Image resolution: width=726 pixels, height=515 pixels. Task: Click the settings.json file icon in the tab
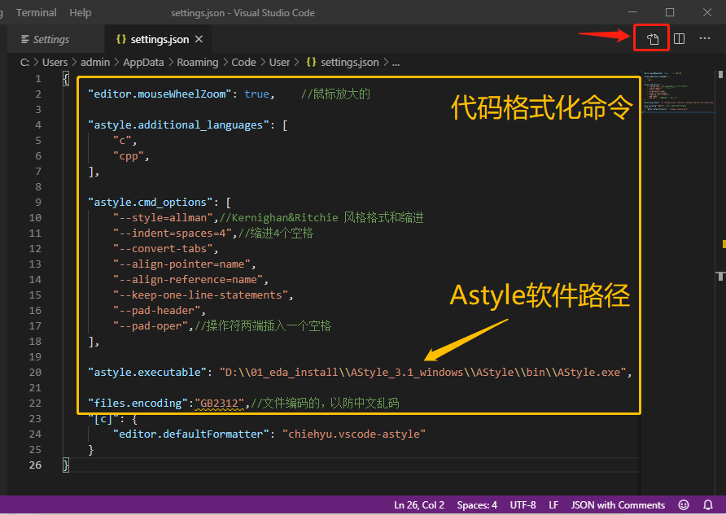(x=121, y=38)
